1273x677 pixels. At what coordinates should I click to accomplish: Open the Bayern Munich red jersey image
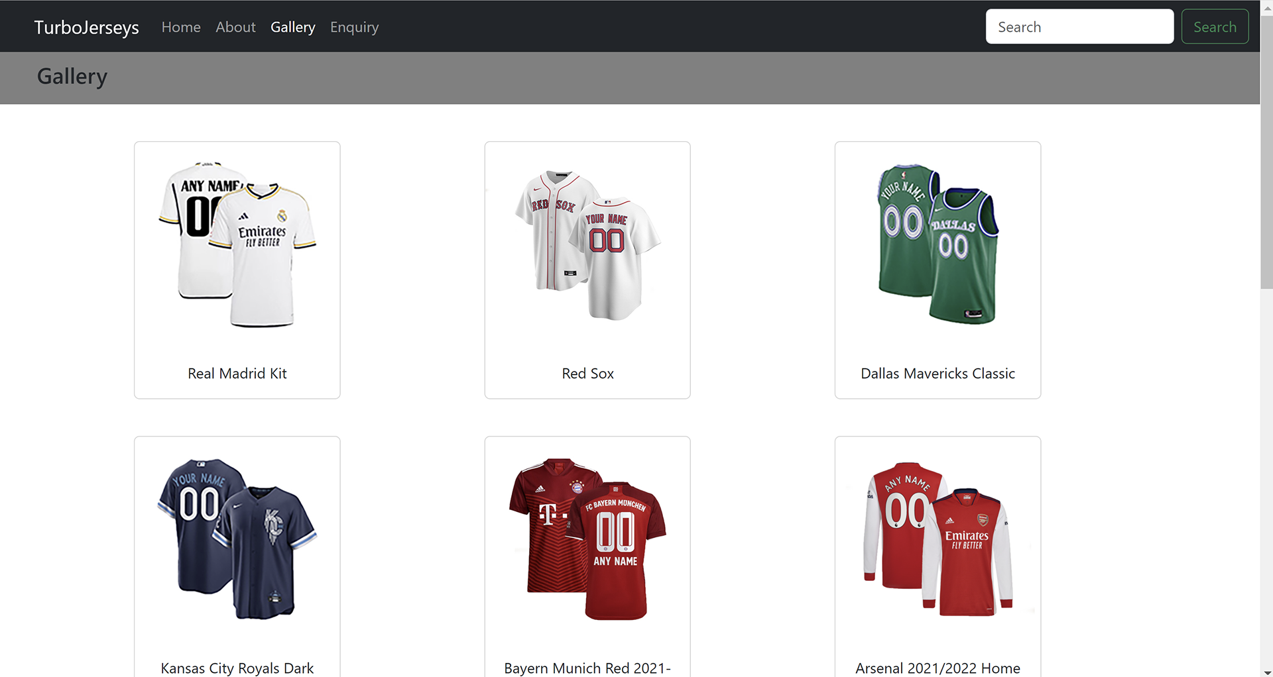587,539
